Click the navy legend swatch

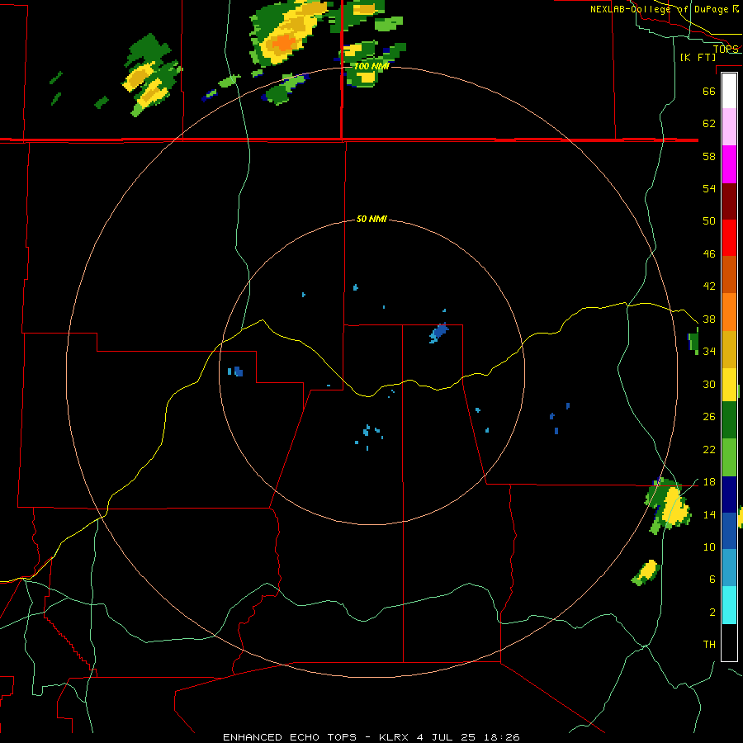point(729,495)
